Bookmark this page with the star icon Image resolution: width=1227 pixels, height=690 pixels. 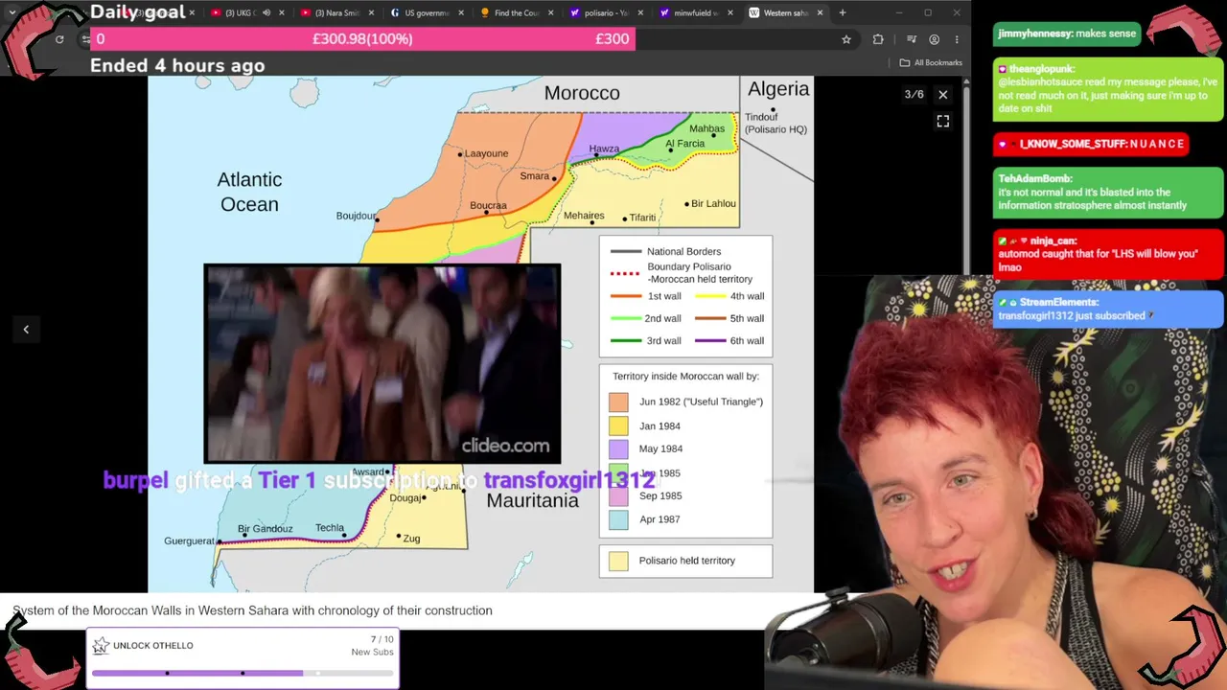846,39
